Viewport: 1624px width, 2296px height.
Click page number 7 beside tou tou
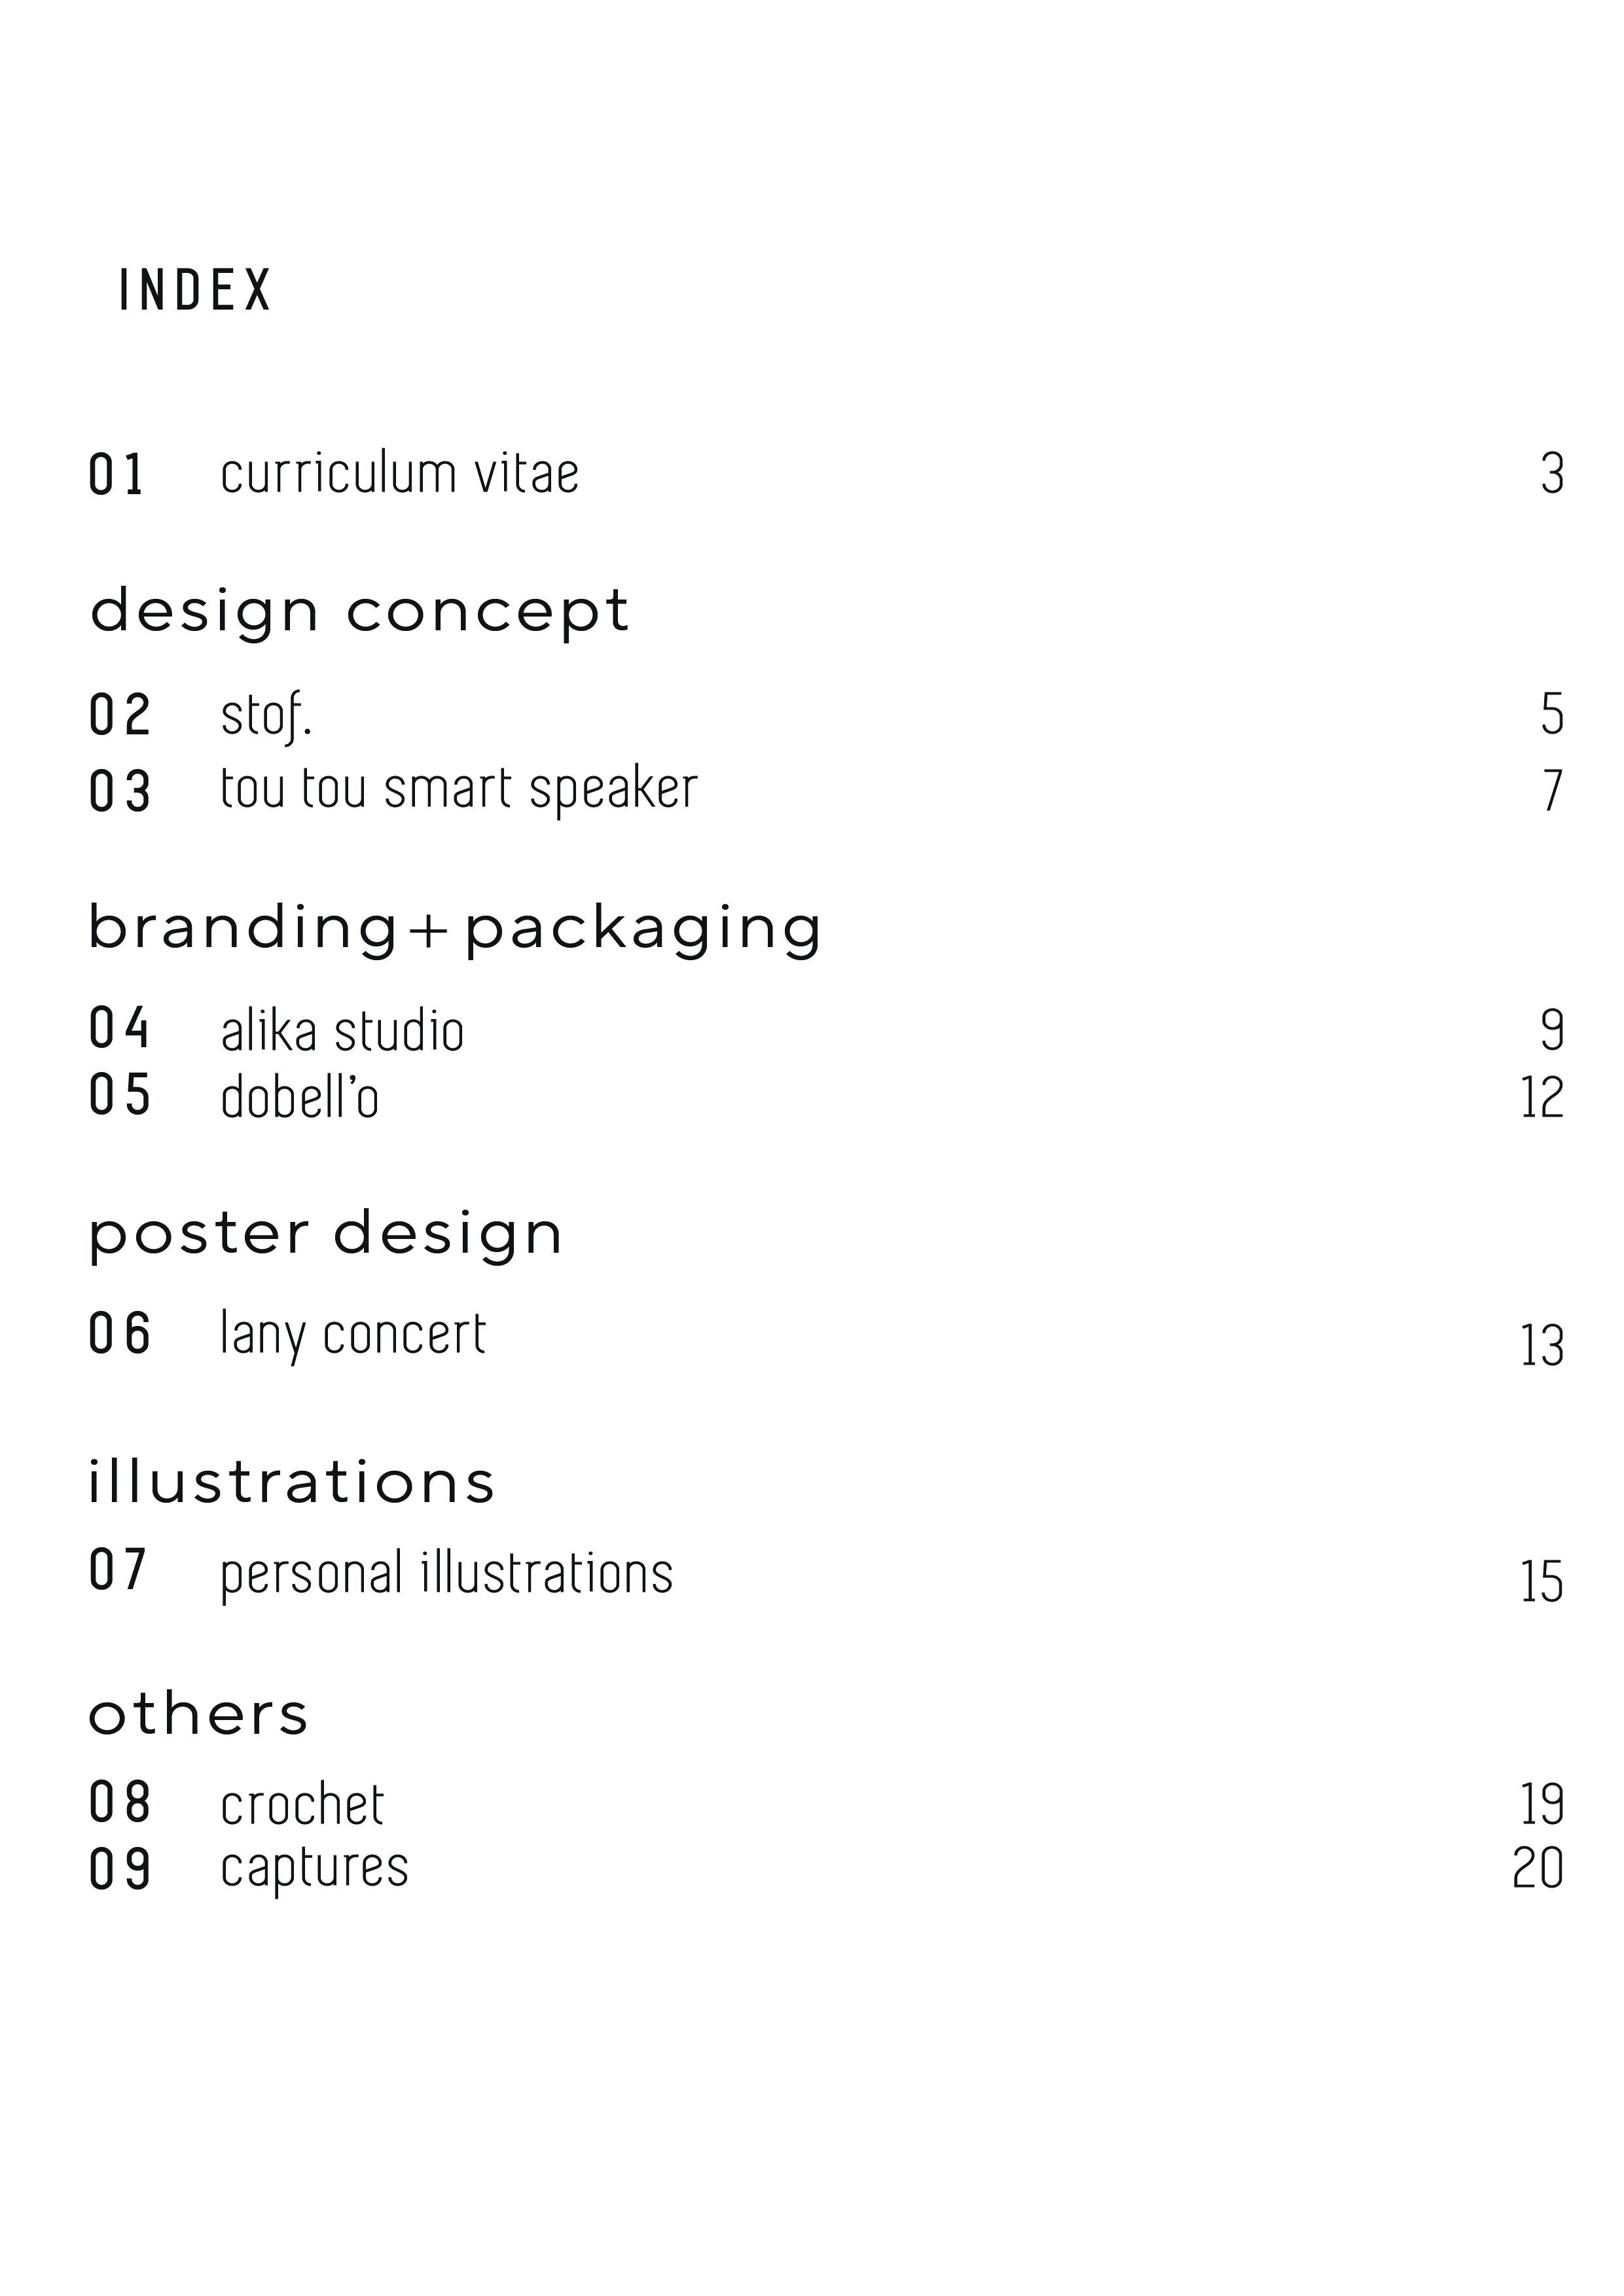[1551, 791]
